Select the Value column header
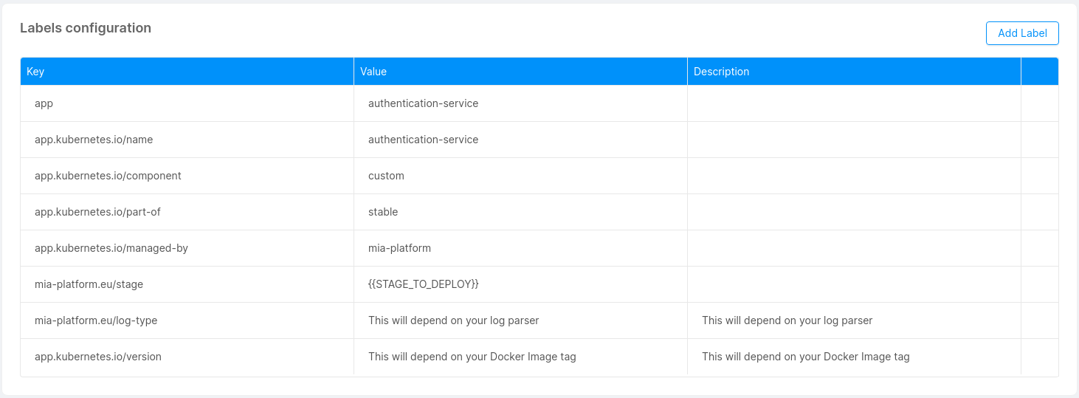 (x=373, y=72)
